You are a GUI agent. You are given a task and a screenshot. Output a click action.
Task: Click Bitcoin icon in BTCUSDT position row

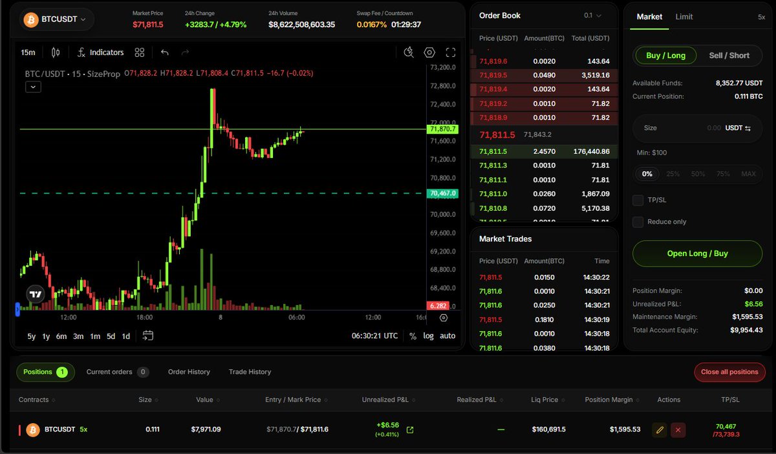[33, 429]
